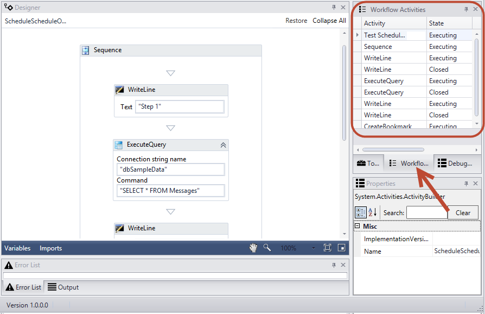Image resolution: width=485 pixels, height=314 pixels.
Task: Switch properties to Categorized view icon
Action: pyautogui.click(x=360, y=212)
